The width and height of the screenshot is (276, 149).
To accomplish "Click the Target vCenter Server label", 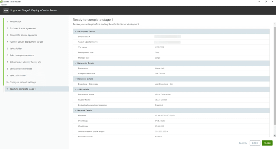I will click(x=88, y=42).
